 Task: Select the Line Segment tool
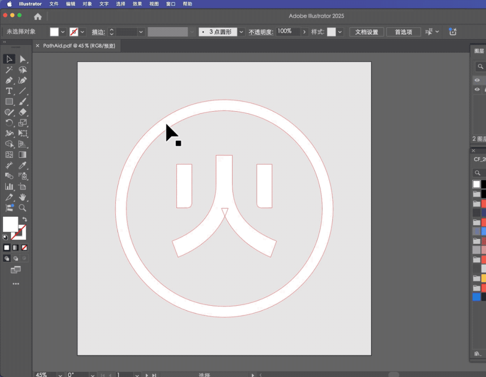click(x=23, y=91)
